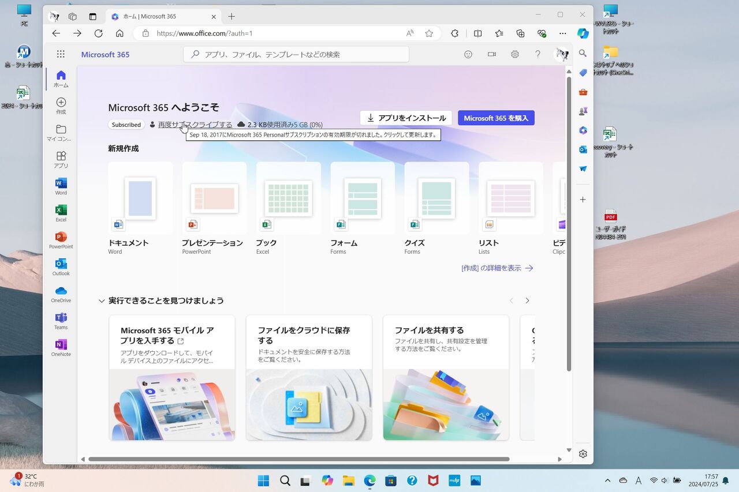Open Teams from the left navigation
The height and width of the screenshot is (492, 739).
pos(61,321)
